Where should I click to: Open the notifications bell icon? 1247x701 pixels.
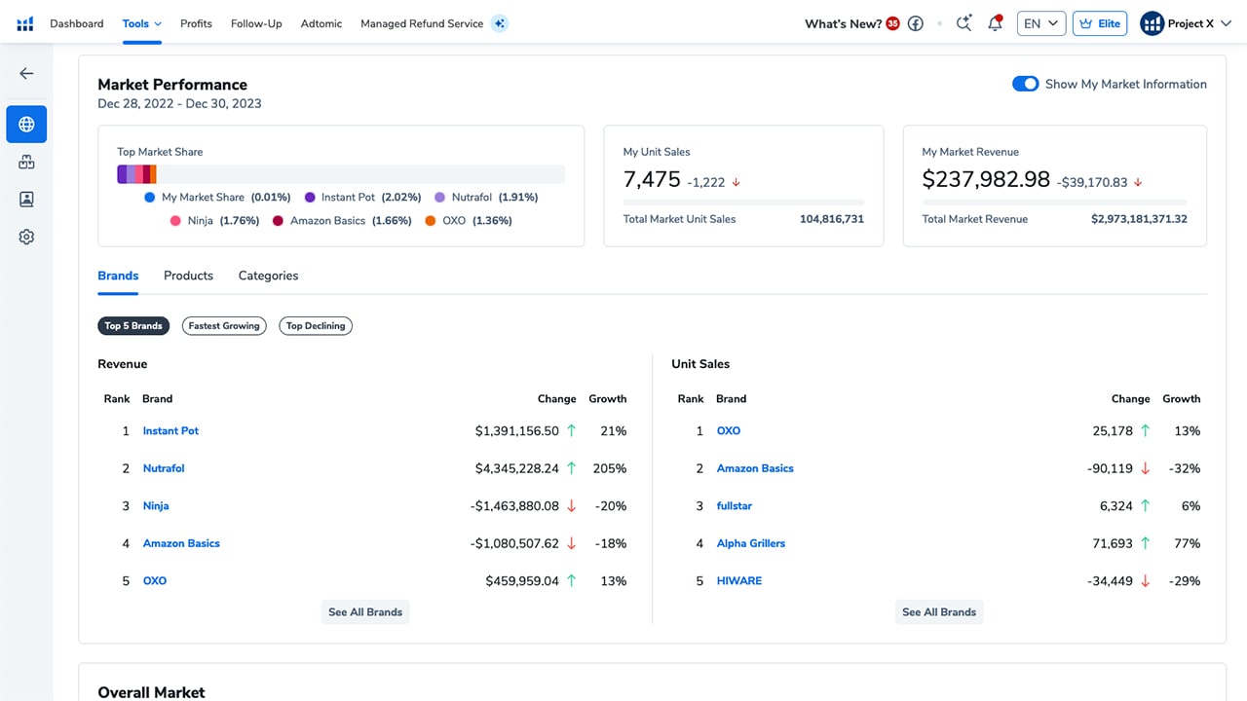click(995, 23)
